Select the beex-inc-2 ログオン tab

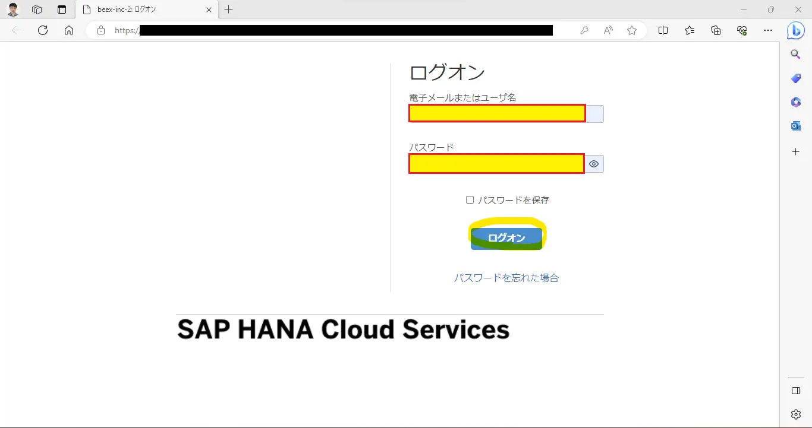tap(147, 9)
